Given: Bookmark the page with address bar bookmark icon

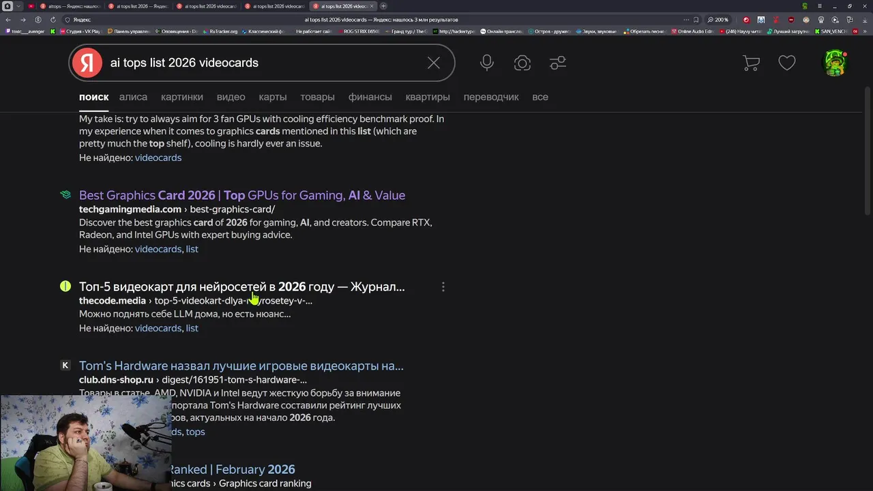Looking at the screenshot, I should click(696, 20).
